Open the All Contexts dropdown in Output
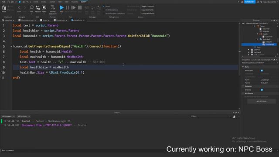This screenshot has width=279, height=157. [x=24, y=116]
